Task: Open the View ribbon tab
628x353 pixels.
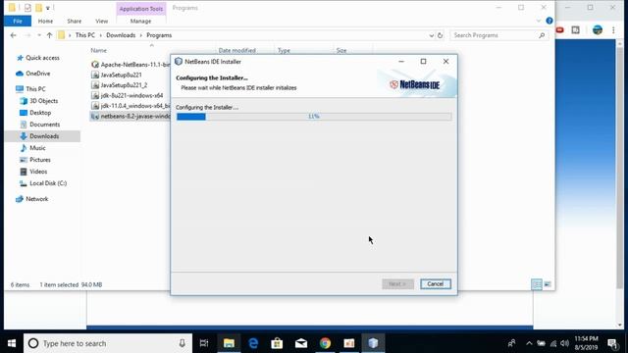Action: 102,22
